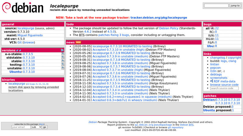243x136 pixels.
Task: Open the bug history graph icon next to all
Action: coord(212,28)
